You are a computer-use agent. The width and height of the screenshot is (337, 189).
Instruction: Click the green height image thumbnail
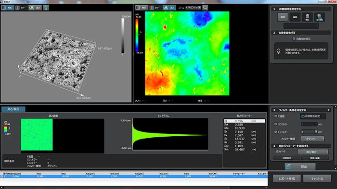tap(37, 135)
